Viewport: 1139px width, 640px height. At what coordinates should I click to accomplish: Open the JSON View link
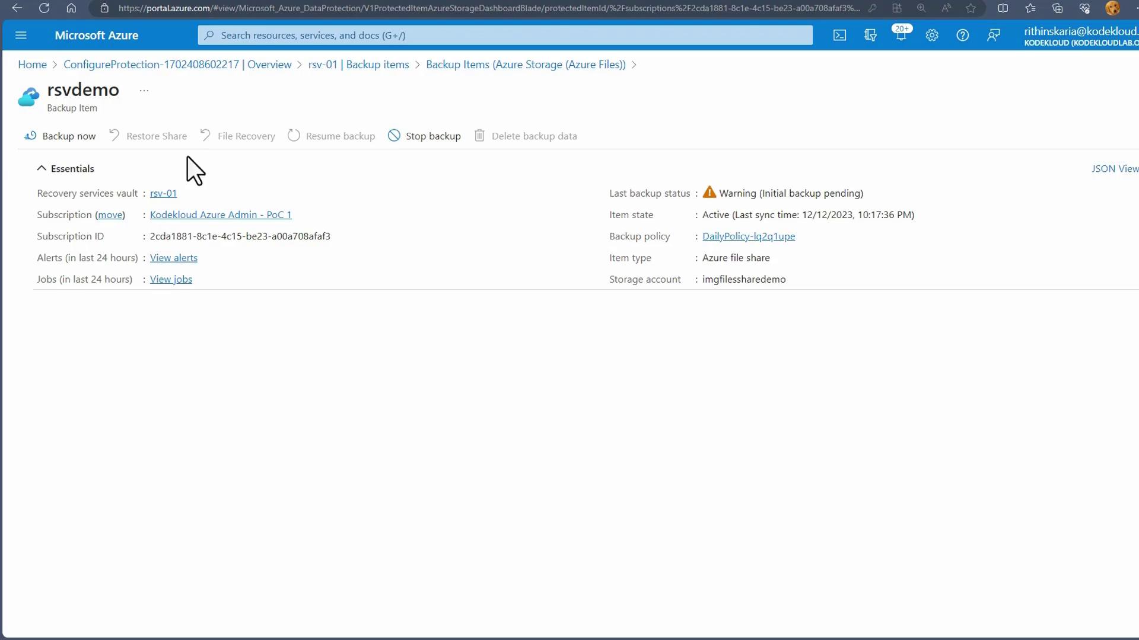point(1114,169)
